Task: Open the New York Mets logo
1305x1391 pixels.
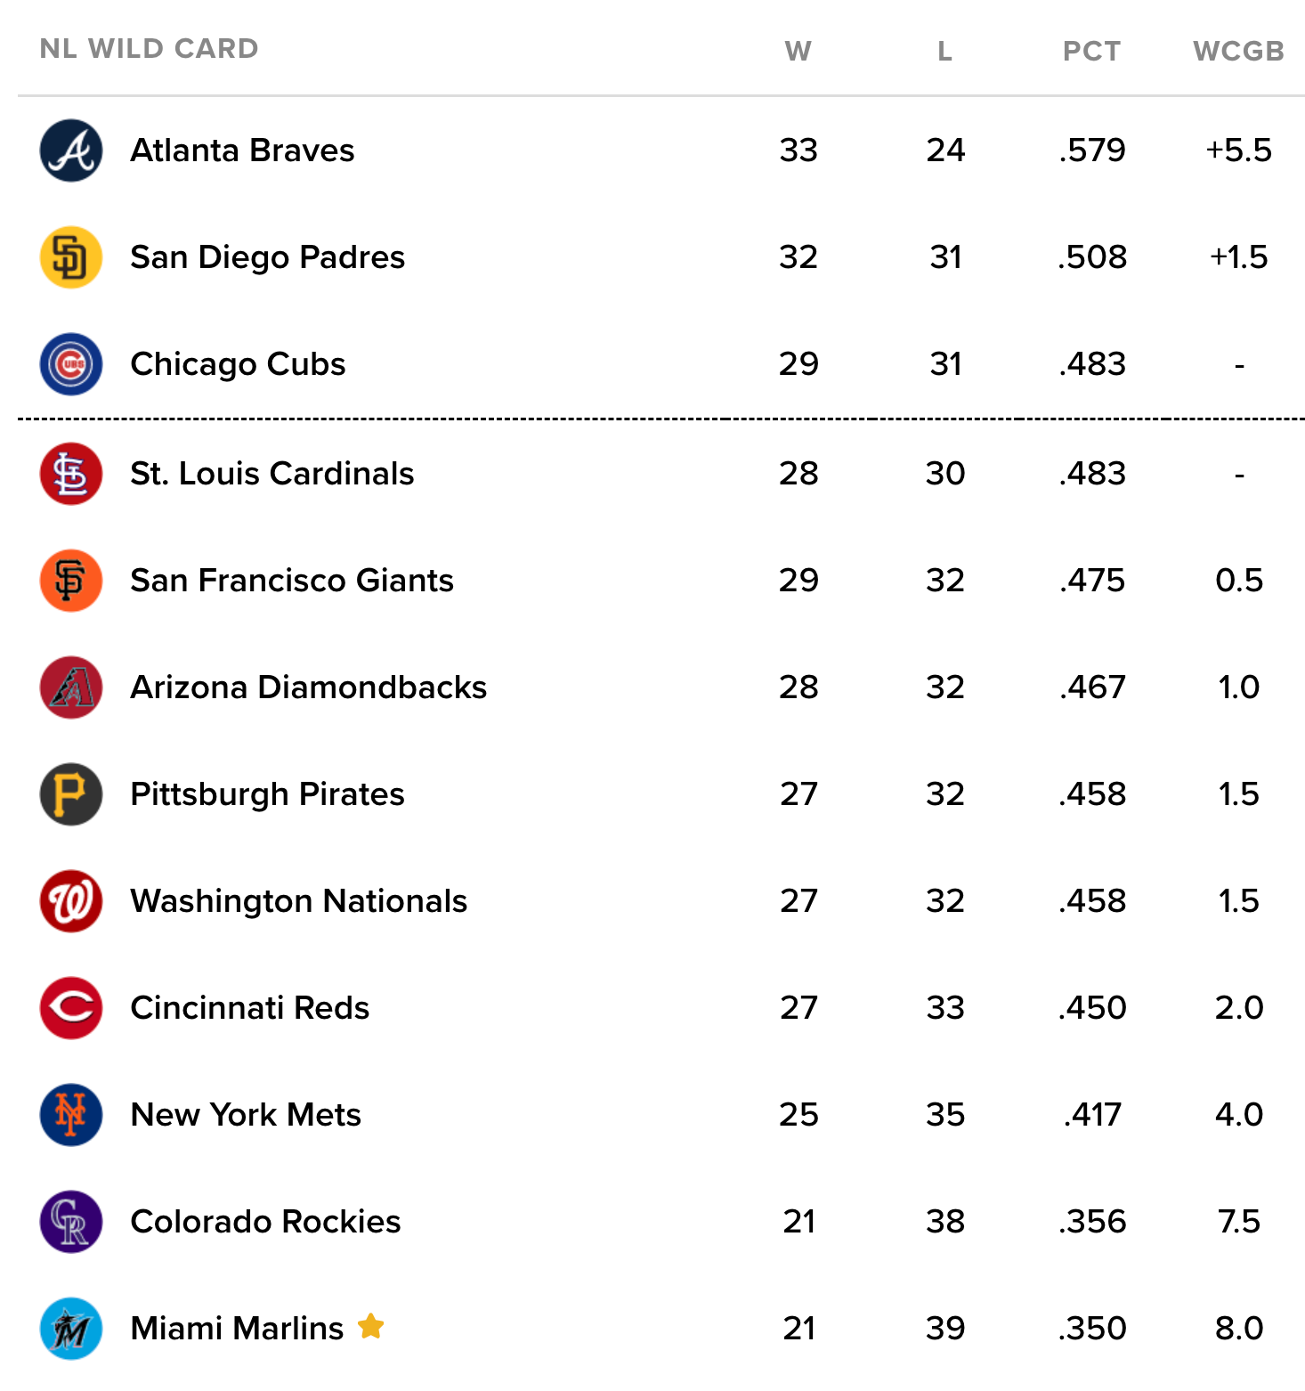Action: (x=71, y=1115)
